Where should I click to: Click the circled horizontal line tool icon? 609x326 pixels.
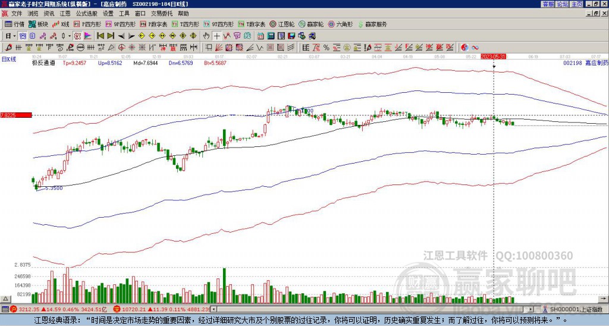tap(80, 48)
